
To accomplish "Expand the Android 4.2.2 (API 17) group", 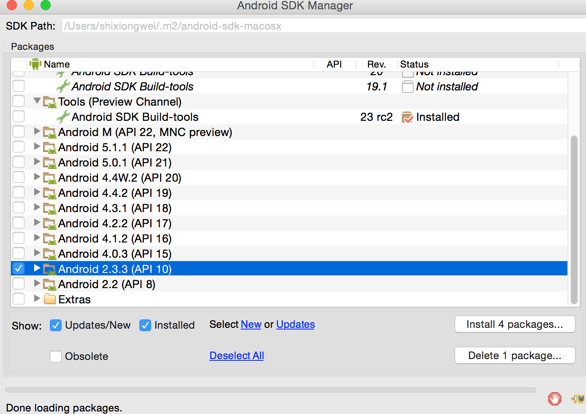I will tap(37, 223).
